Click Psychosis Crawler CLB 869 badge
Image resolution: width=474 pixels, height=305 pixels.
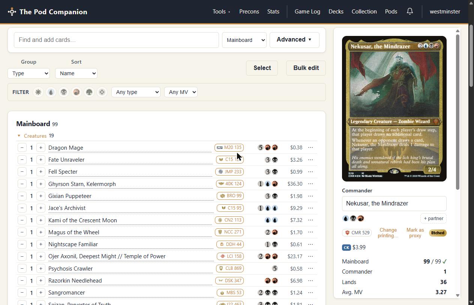pyautogui.click(x=230, y=268)
